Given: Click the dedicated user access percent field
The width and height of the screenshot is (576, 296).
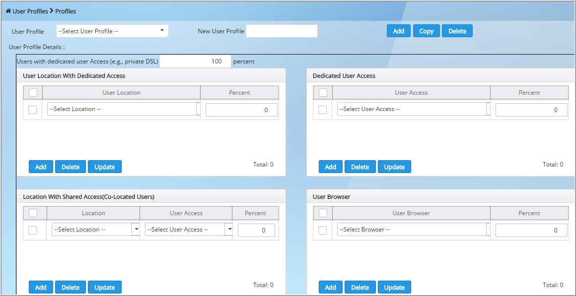Looking at the screenshot, I should click(196, 61).
